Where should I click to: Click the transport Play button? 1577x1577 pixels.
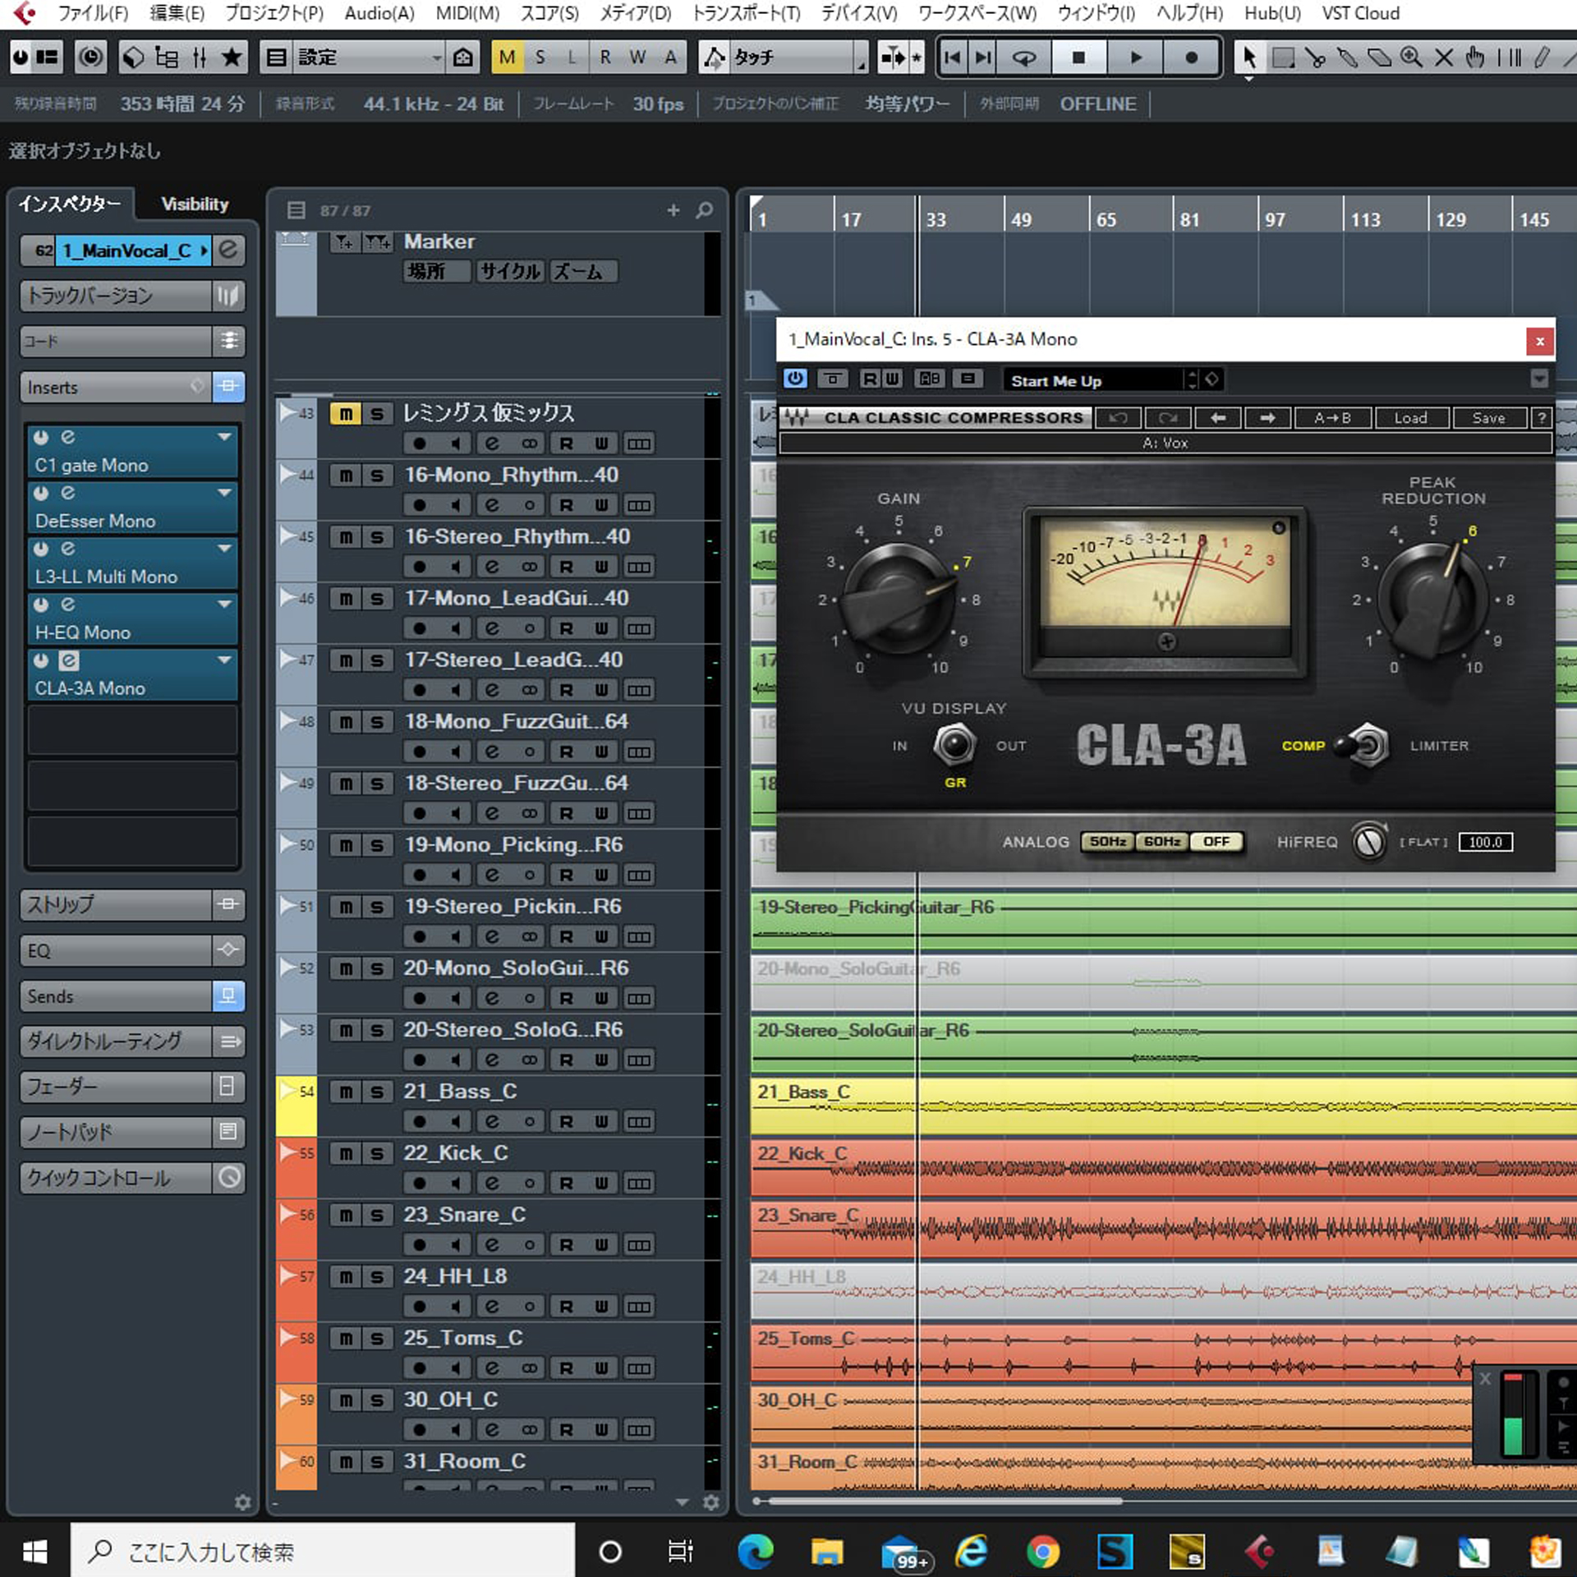(x=1136, y=57)
